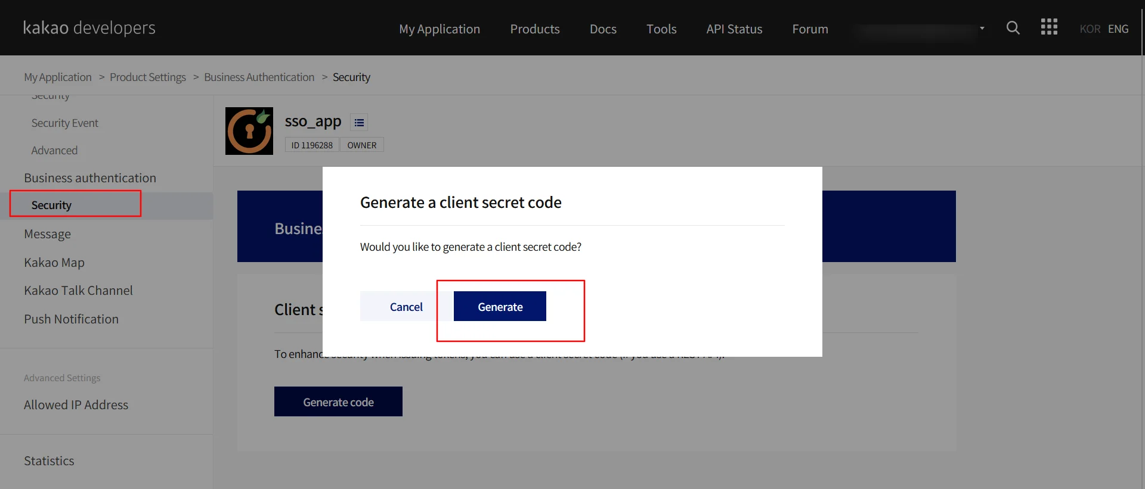Click Cancel in the dialog
Viewport: 1145px width, 489px height.
406,306
